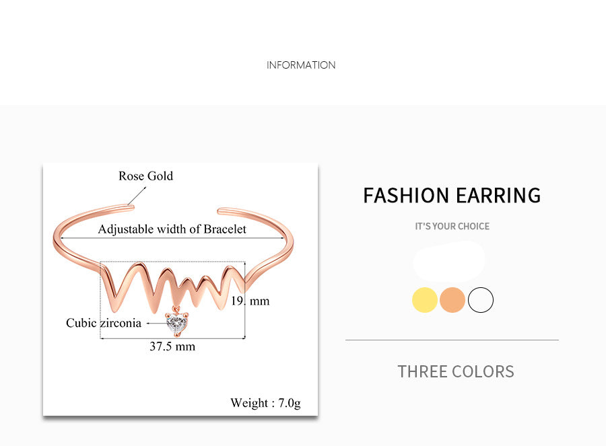606x446 pixels.
Task: Choose the rose gold color swatch
Action: click(x=452, y=300)
